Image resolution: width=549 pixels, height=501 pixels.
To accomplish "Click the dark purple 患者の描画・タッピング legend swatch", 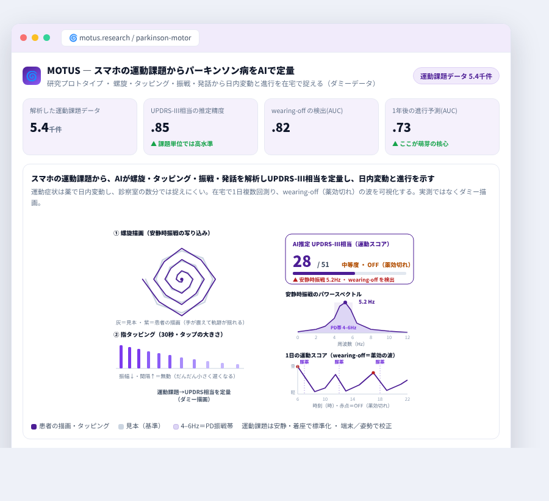I will (34, 426).
